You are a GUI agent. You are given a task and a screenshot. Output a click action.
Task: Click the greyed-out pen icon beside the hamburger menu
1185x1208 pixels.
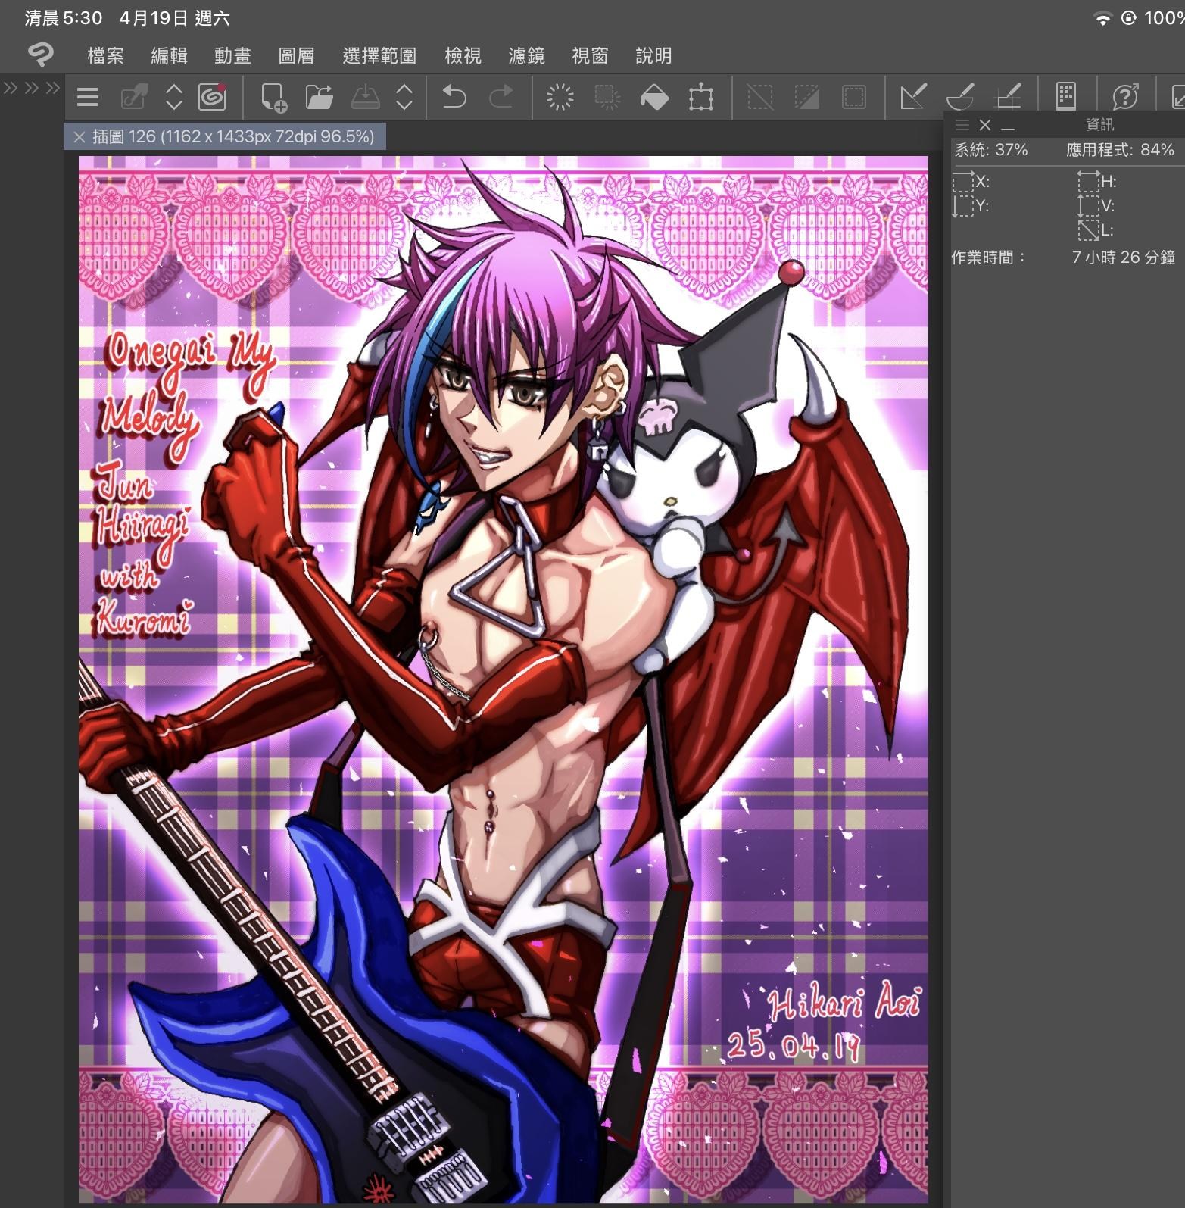coord(134,97)
